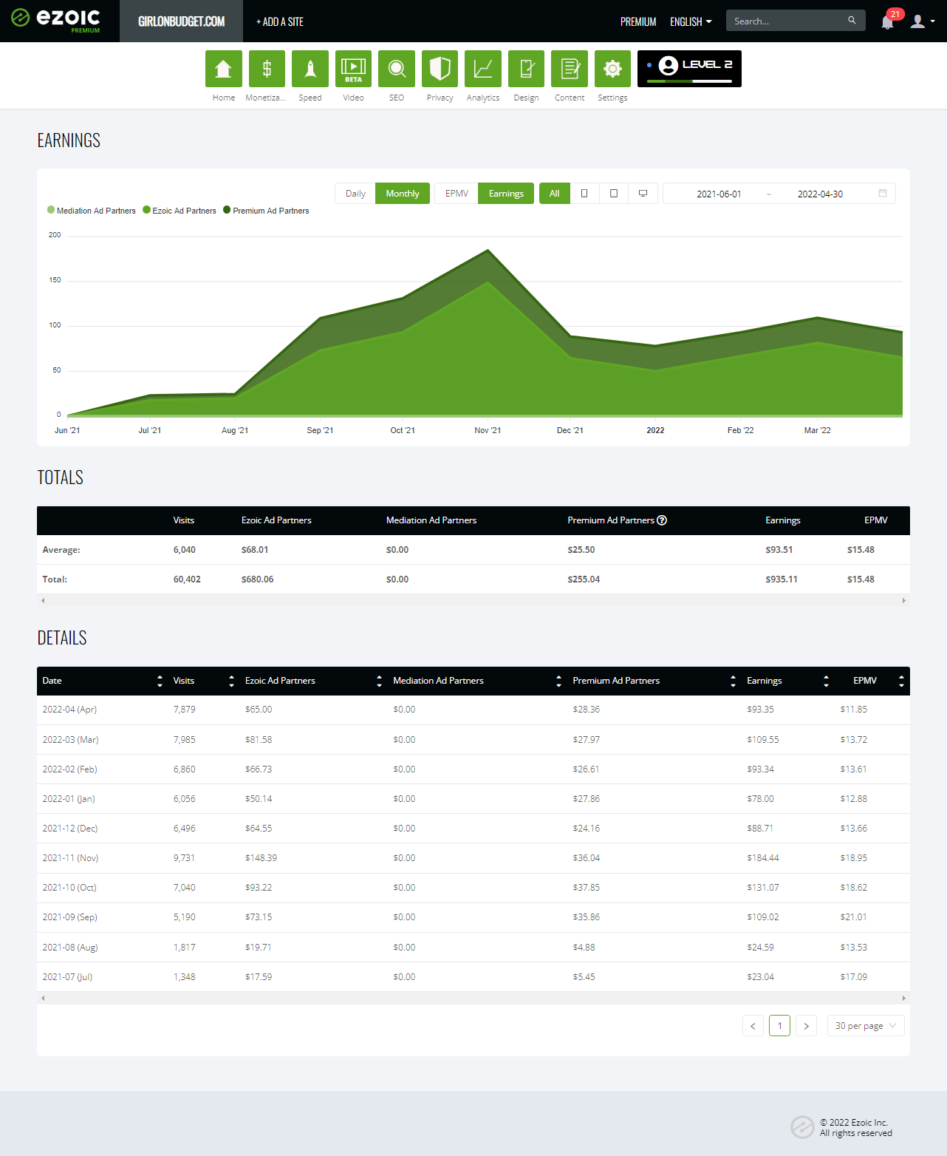
Task: Click the Ezoic Premium logo
Action: coord(56,20)
